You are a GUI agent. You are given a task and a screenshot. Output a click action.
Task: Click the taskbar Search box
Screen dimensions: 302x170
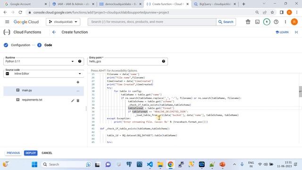pos(66,164)
